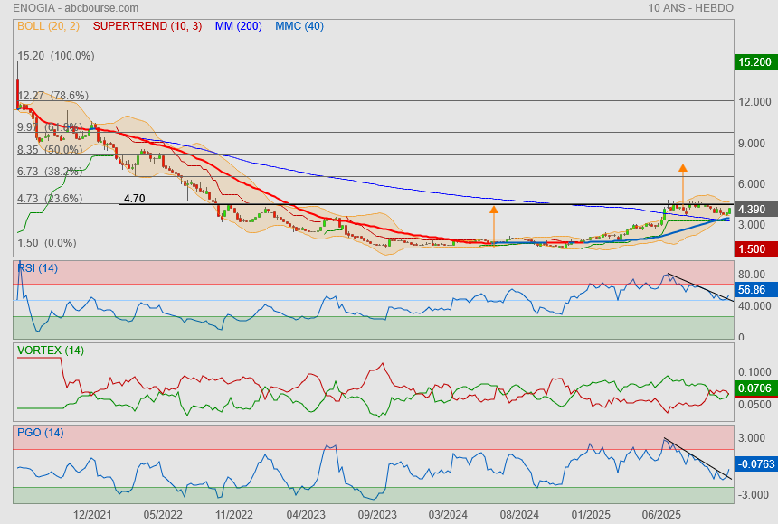Click the red 1.500 price tag
778x524 pixels.
click(752, 248)
